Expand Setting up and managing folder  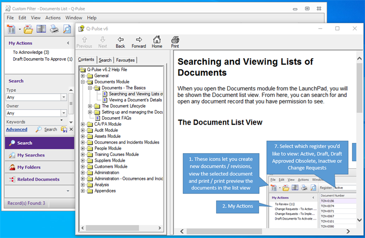90,112
